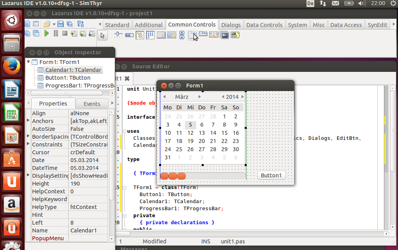Switch to Events tab in Object Inspector
398x250 pixels.
pos(92,104)
